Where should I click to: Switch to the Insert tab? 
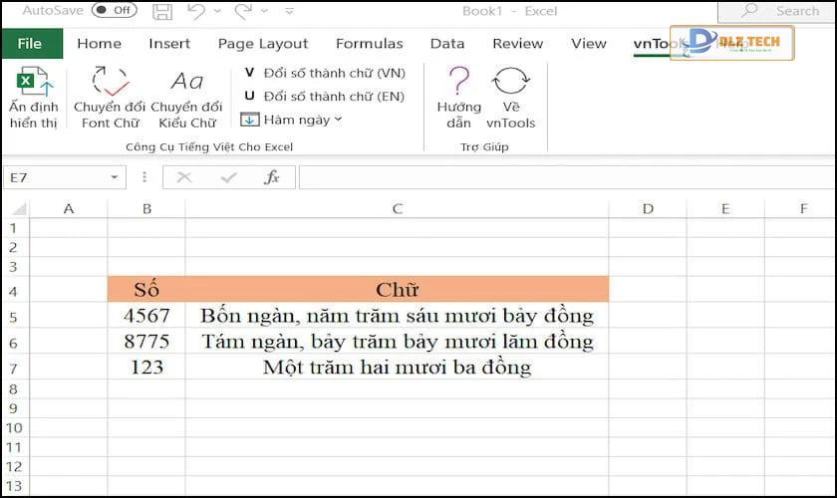(169, 43)
